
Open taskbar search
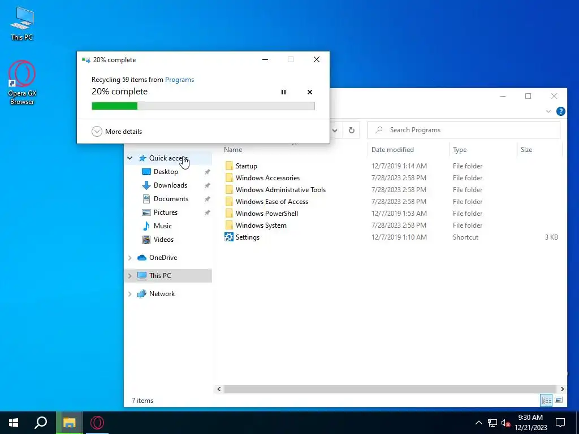click(x=41, y=423)
